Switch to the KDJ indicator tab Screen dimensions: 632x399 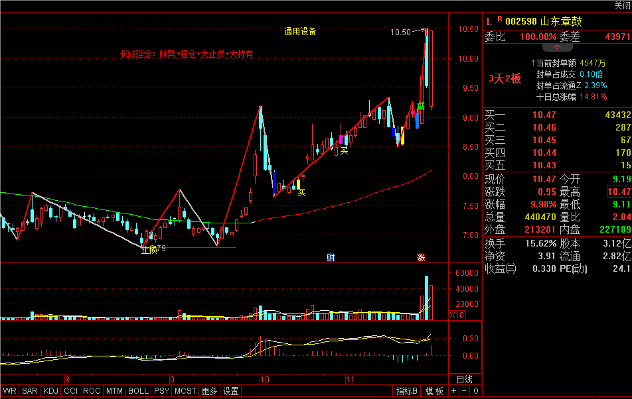pos(50,391)
